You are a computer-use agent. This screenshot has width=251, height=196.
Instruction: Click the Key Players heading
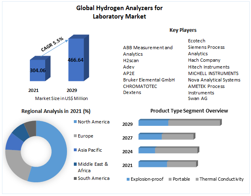(x=183, y=30)
